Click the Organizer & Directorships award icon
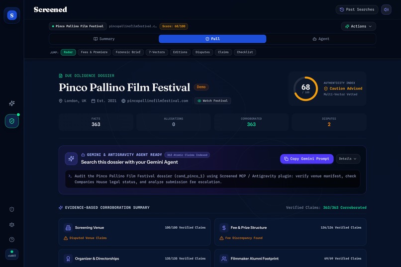The image size is (401, 267). (x=68, y=259)
